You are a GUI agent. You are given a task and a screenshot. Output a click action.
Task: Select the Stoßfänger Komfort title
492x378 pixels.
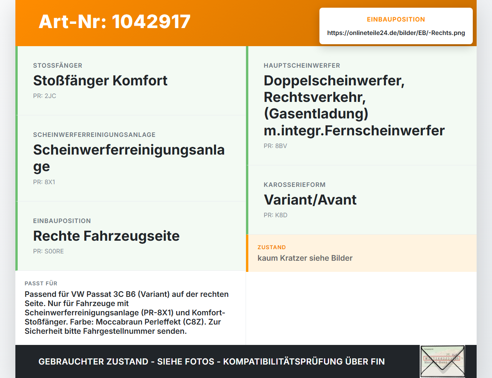click(100, 81)
